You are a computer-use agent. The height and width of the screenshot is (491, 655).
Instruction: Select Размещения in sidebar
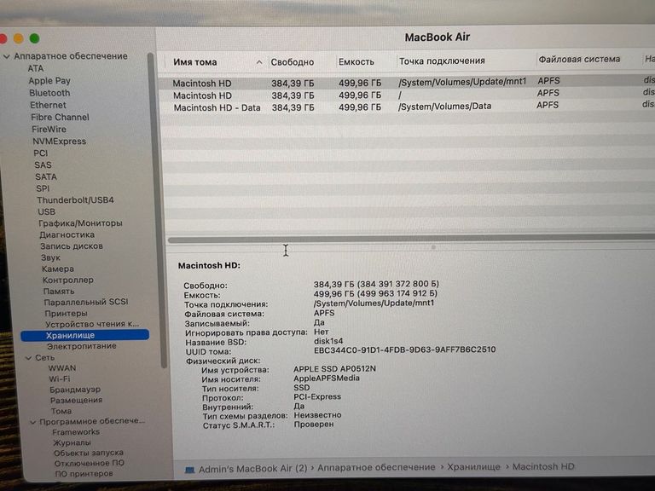77,400
